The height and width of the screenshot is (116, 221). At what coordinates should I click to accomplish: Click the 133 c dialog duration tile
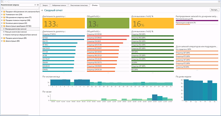point(64,23)
